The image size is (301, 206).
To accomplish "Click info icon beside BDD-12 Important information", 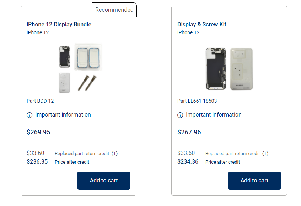I will (x=29, y=115).
